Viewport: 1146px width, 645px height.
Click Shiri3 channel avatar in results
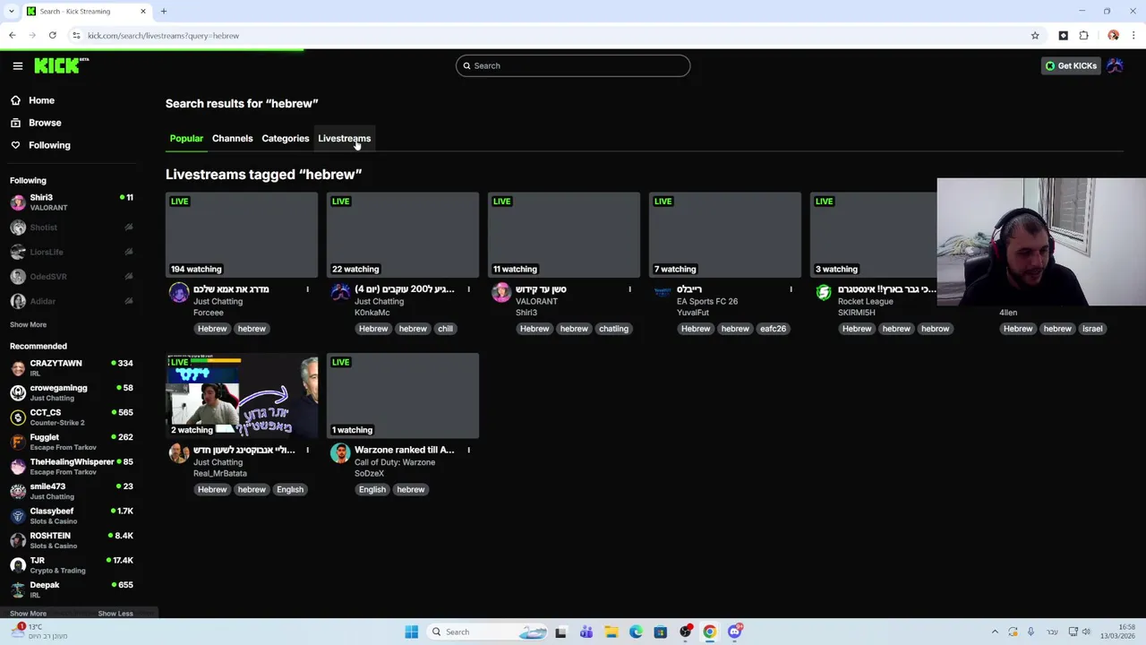[x=501, y=292]
